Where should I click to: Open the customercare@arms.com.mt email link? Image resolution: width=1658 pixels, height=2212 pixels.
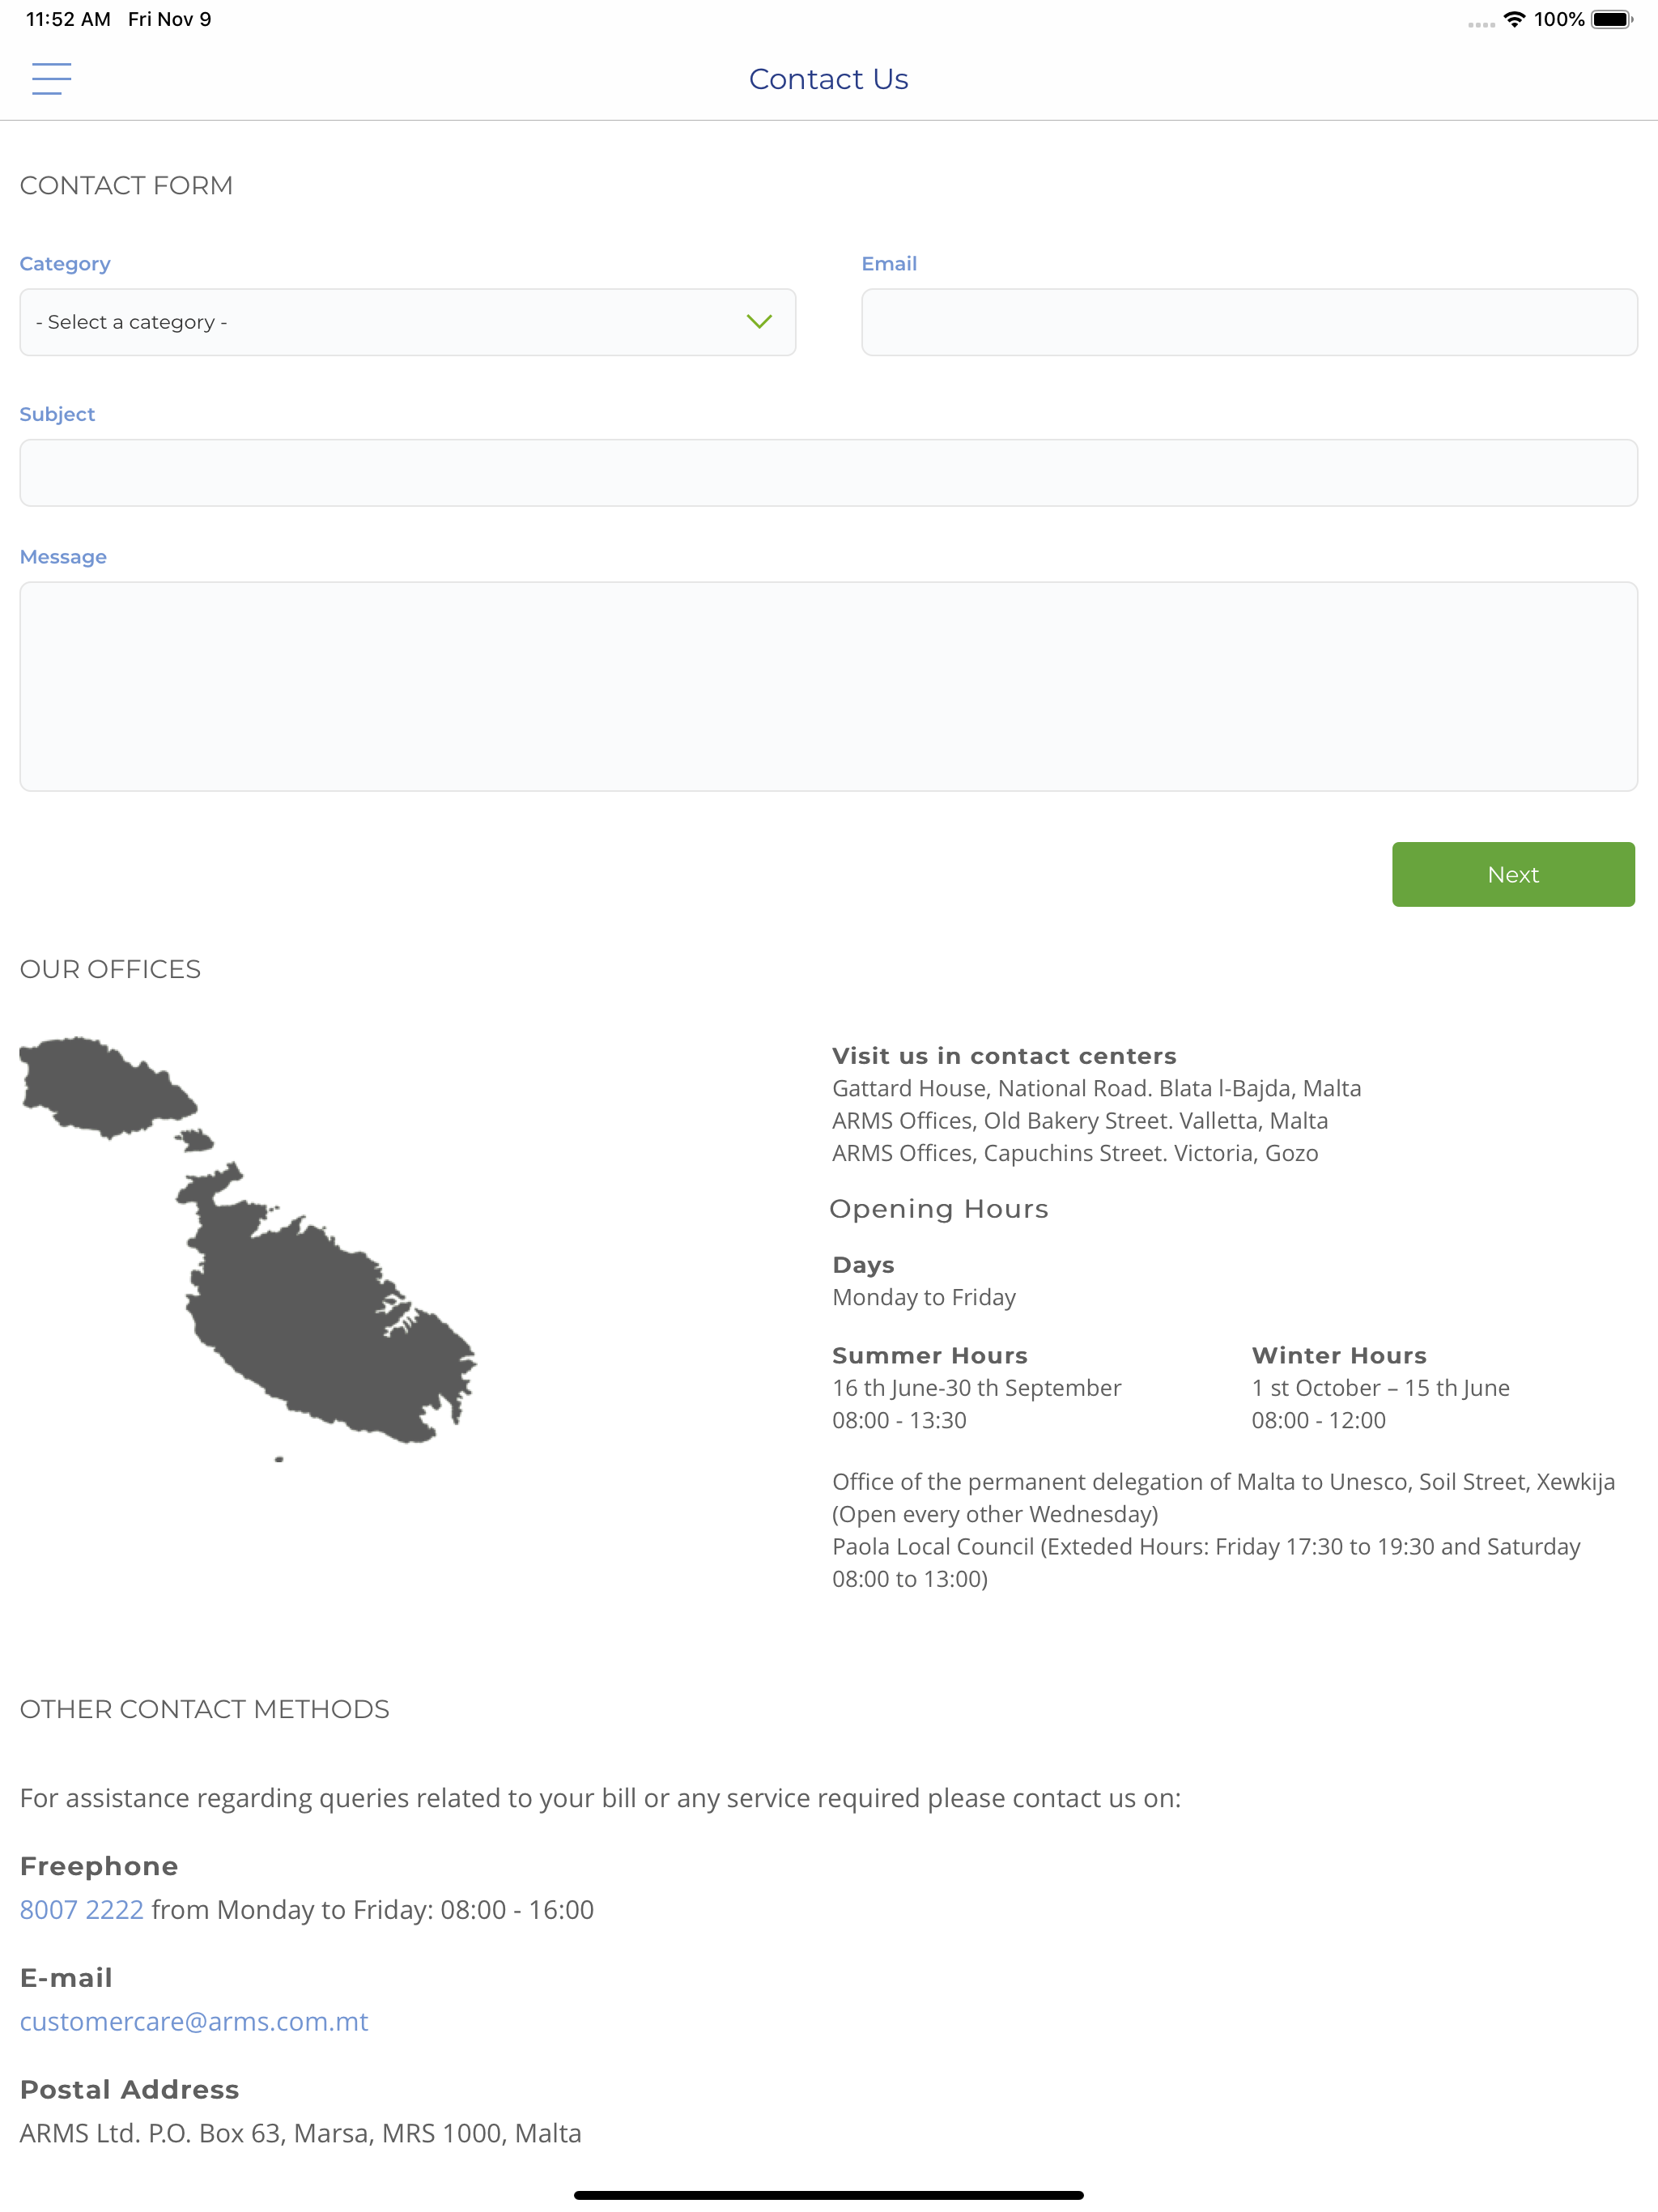coord(194,2021)
